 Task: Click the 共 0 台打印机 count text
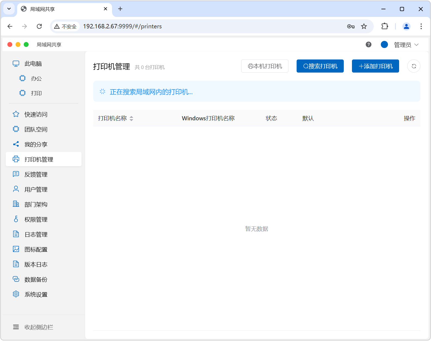click(150, 67)
